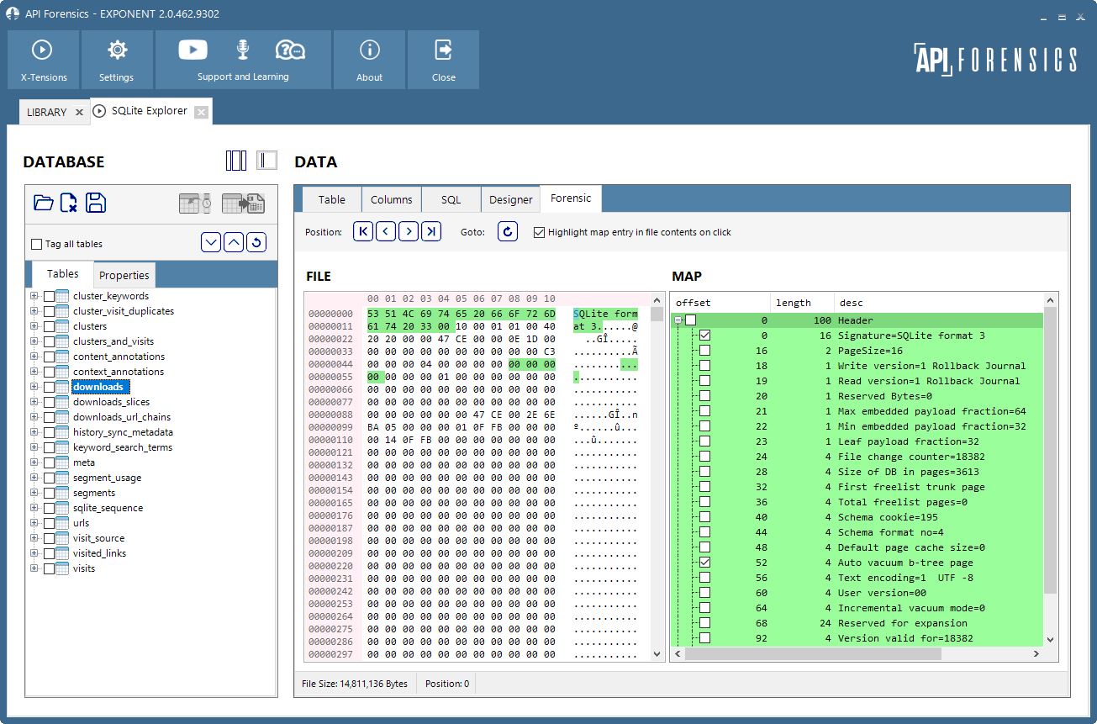
Task: Open the SQL tab
Action: tap(451, 199)
